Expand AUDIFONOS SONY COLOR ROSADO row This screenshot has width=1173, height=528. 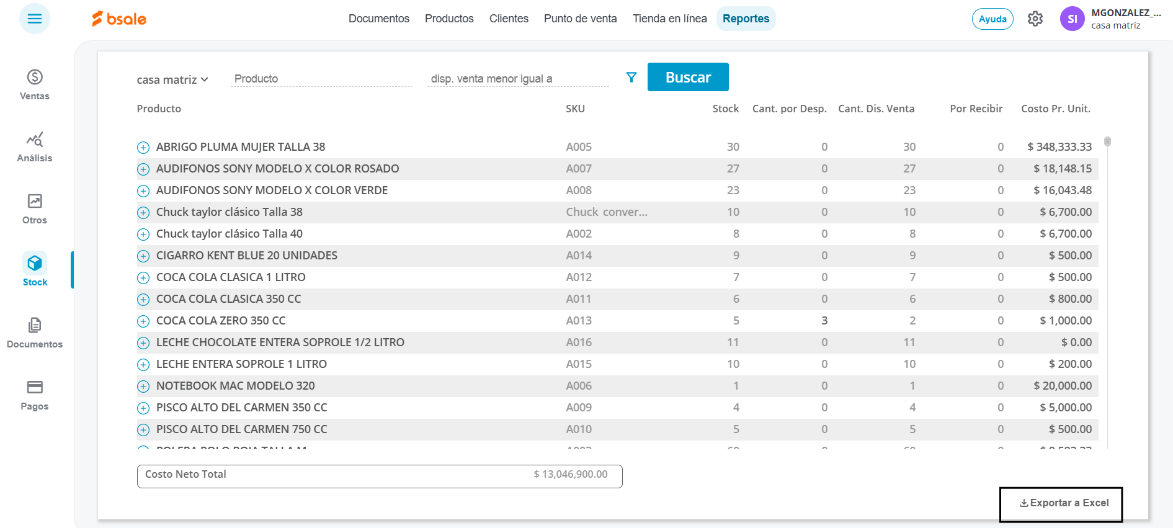pyautogui.click(x=143, y=169)
